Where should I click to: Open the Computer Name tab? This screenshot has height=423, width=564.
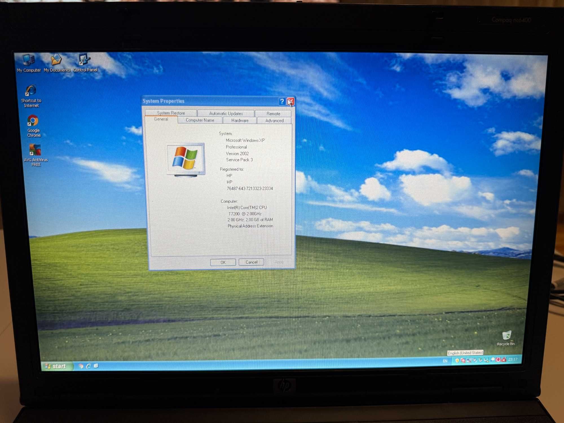[200, 120]
